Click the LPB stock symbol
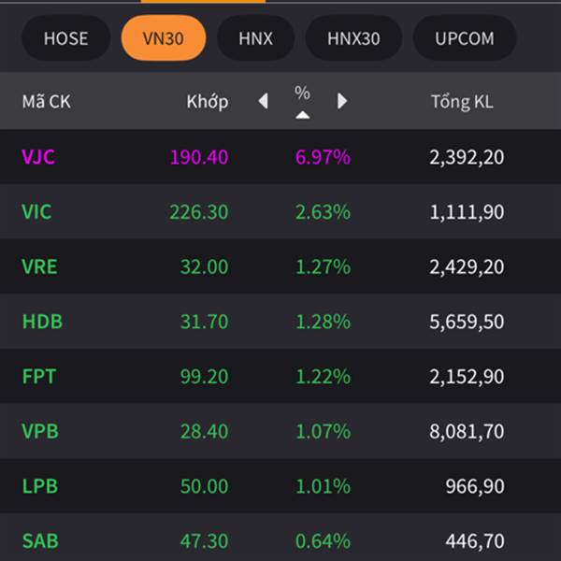561x561 pixels. click(x=38, y=486)
